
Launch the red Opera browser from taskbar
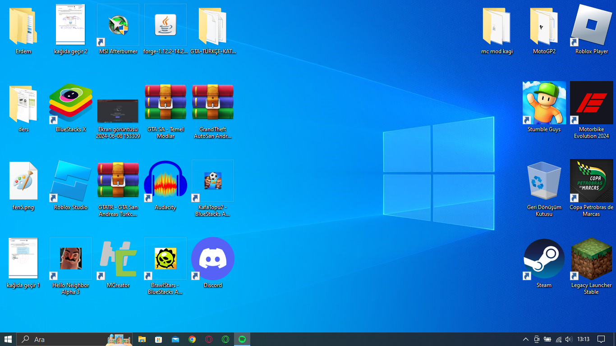pos(209,339)
